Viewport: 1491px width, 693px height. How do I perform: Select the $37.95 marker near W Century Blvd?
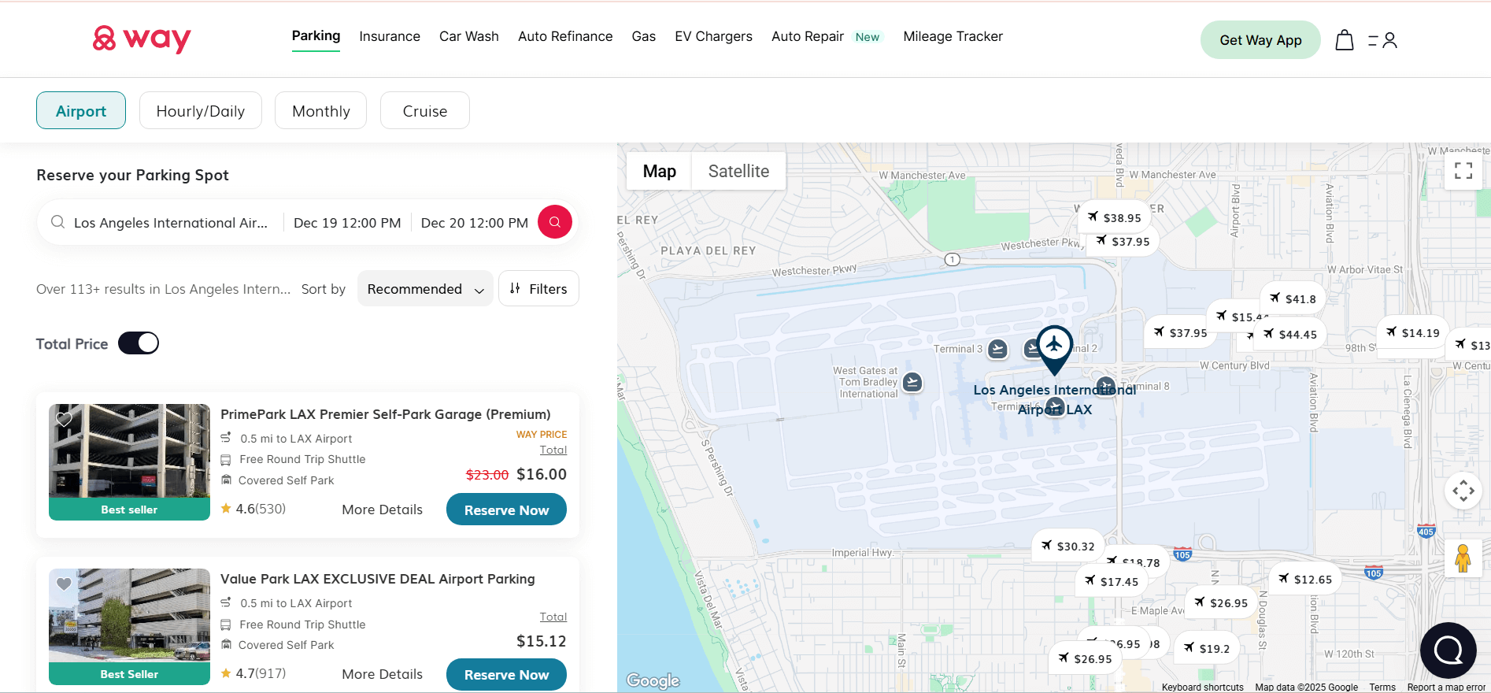(1180, 332)
